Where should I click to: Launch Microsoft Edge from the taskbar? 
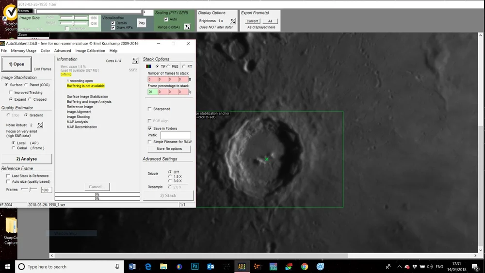(148, 267)
